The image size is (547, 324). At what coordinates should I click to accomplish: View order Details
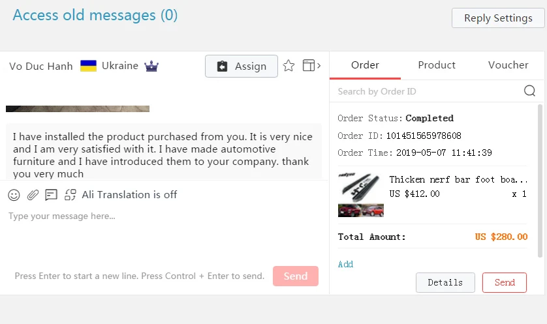coord(445,282)
